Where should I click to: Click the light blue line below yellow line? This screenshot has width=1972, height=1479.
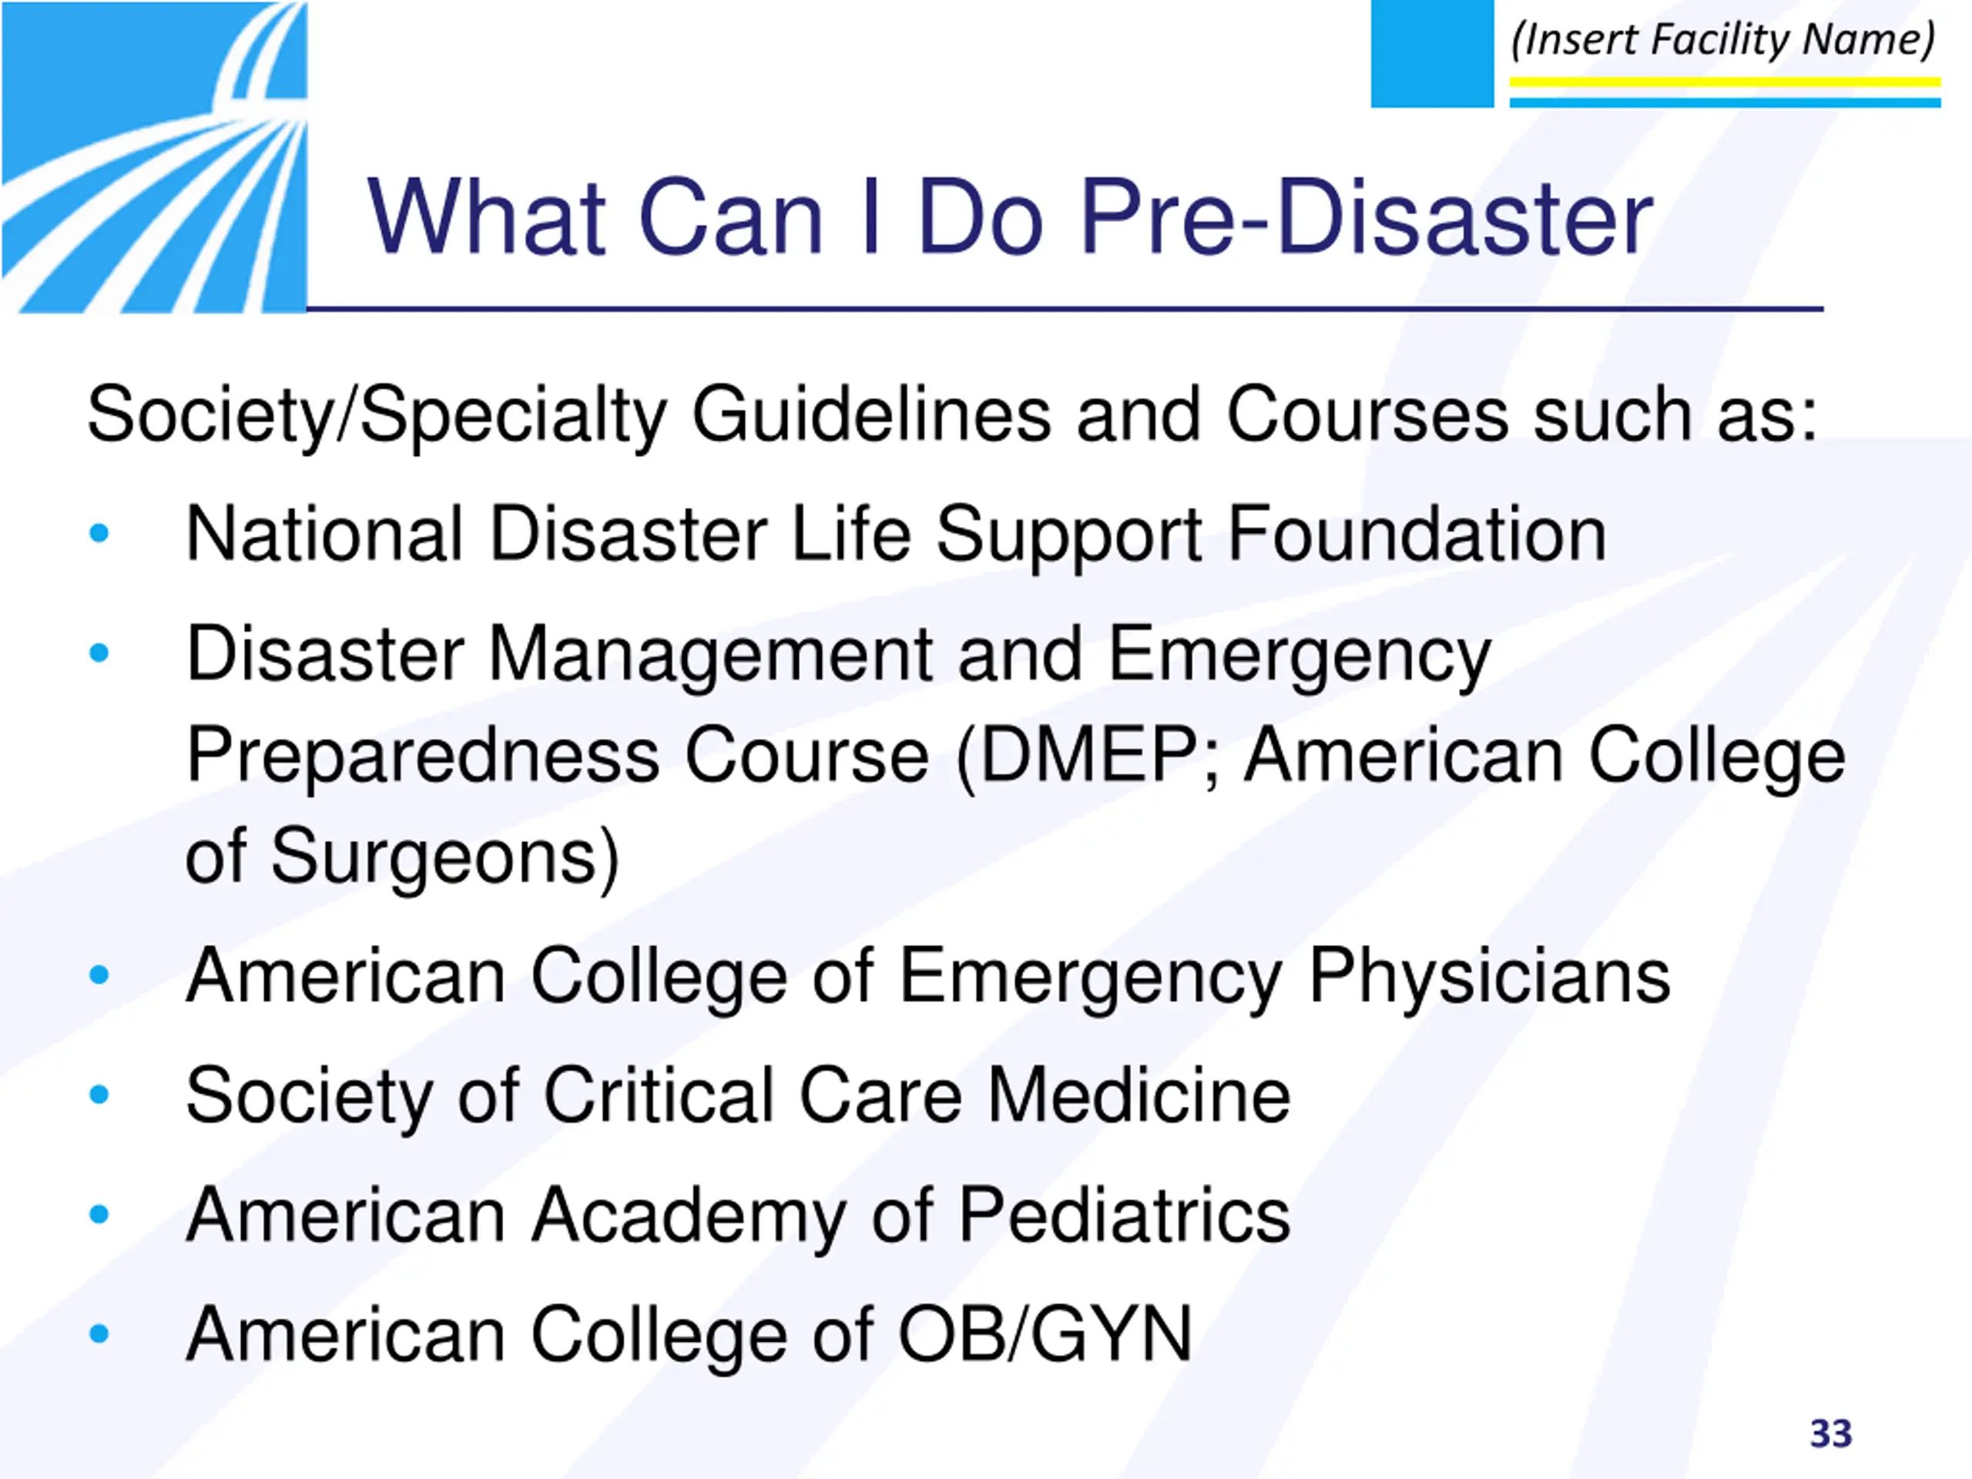click(1724, 102)
